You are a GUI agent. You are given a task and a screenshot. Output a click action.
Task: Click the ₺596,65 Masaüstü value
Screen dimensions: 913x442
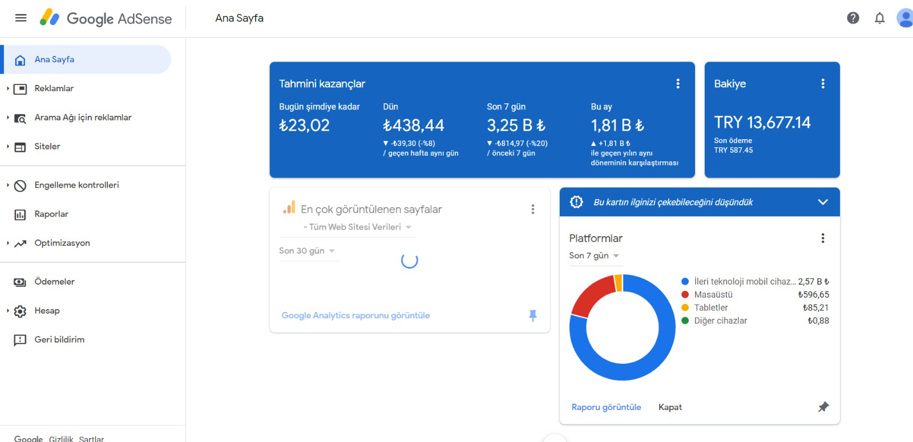coord(814,294)
